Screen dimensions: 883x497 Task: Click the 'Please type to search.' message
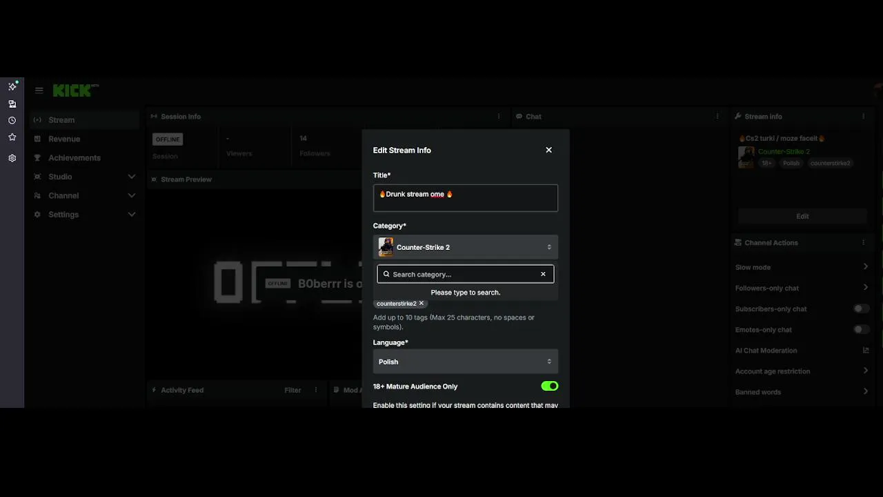tap(466, 293)
